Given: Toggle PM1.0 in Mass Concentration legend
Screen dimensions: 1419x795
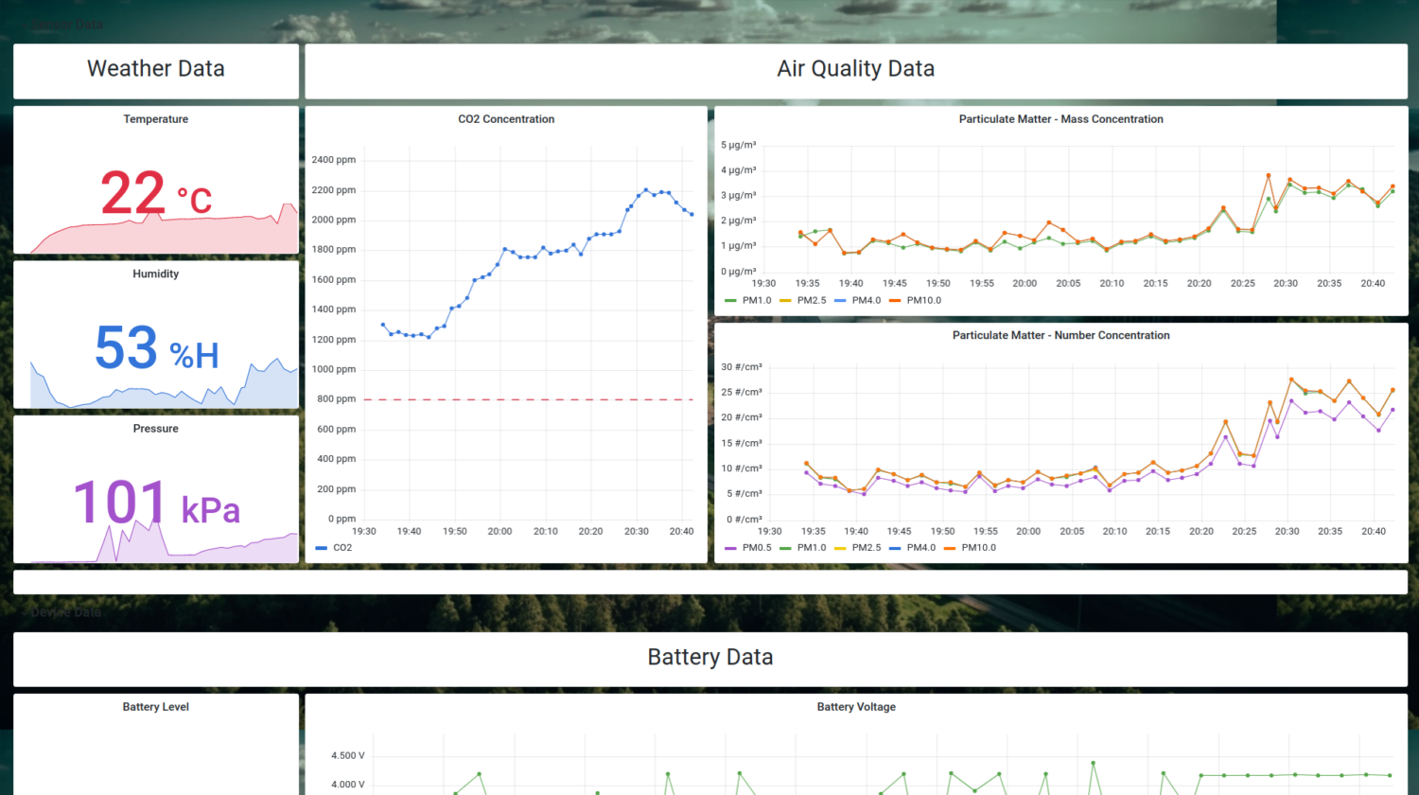Looking at the screenshot, I should click(x=756, y=301).
